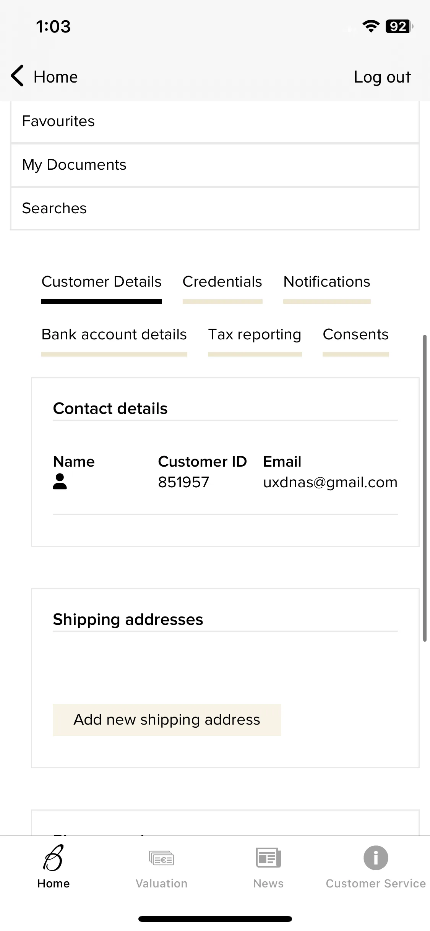This screenshot has width=430, height=931.
Task: Open the Favourites menu row
Action: click(215, 122)
